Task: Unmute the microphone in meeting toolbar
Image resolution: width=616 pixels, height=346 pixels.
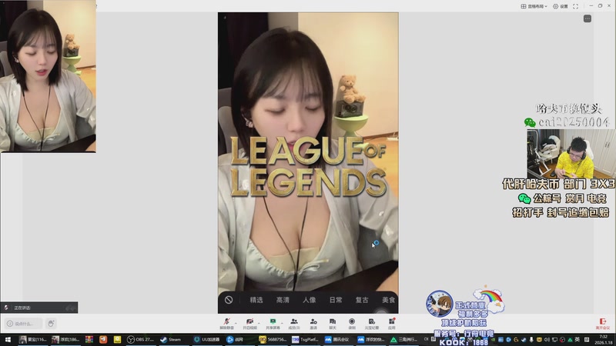Action: click(226, 324)
